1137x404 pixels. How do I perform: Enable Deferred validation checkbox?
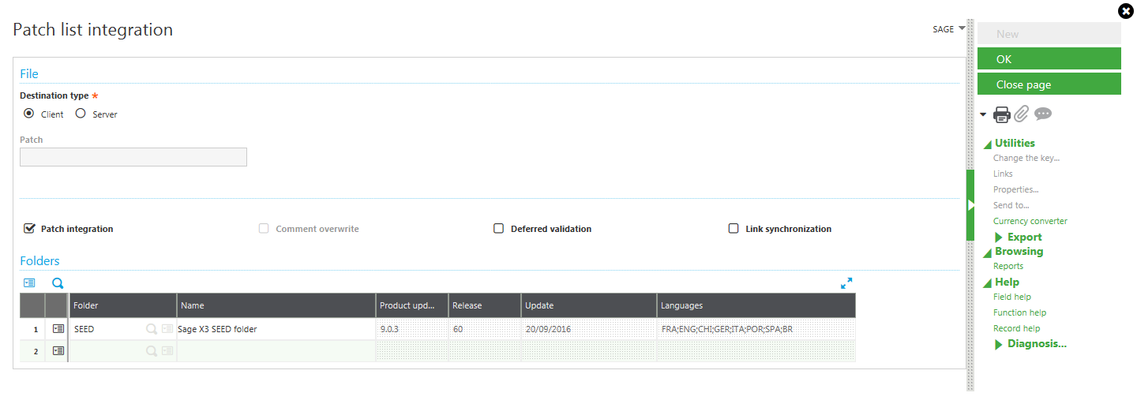click(498, 229)
